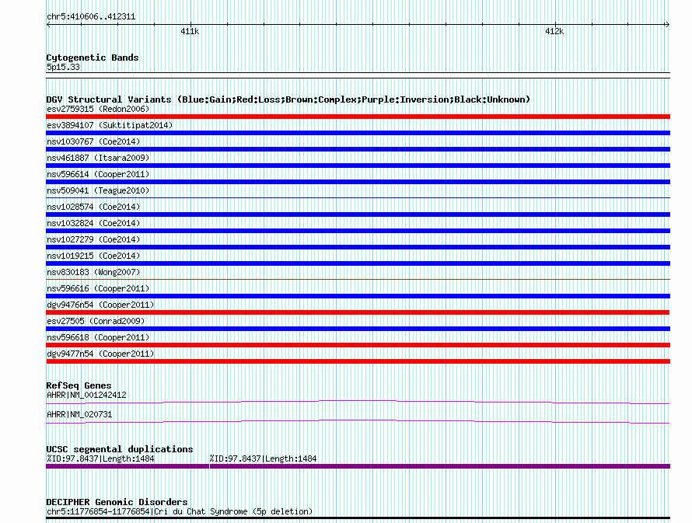Click the red bar under dgv9477n54
The image size is (692, 523).
coord(358,361)
